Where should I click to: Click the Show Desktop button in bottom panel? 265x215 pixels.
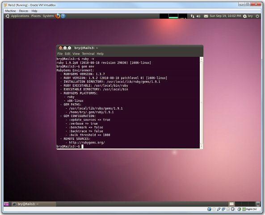pyautogui.click(x=6, y=204)
